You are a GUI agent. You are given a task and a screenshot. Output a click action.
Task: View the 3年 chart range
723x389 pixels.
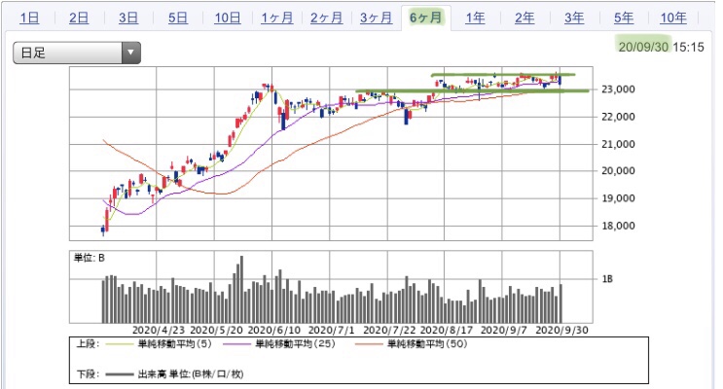(x=574, y=18)
